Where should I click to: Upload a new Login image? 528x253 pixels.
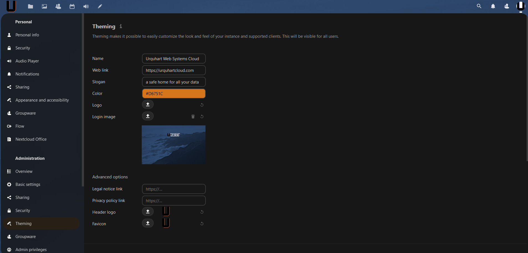pos(148,116)
